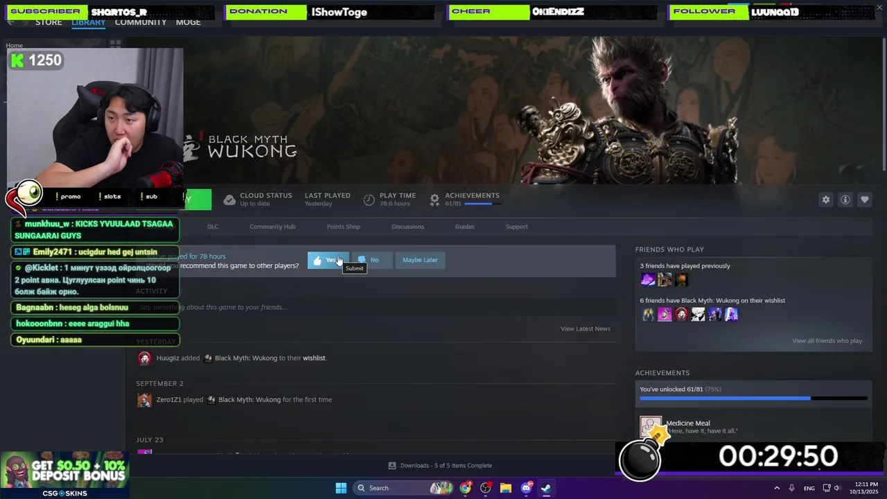Expand hidden system tray icons chevron
The height and width of the screenshot is (499, 887).
pyautogui.click(x=777, y=488)
